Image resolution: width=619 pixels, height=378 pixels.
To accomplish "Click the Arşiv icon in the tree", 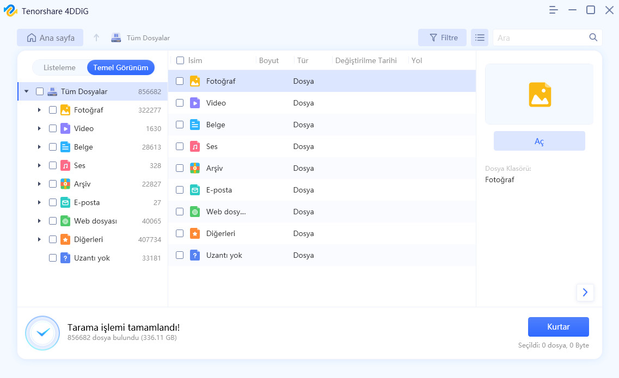I will (65, 184).
